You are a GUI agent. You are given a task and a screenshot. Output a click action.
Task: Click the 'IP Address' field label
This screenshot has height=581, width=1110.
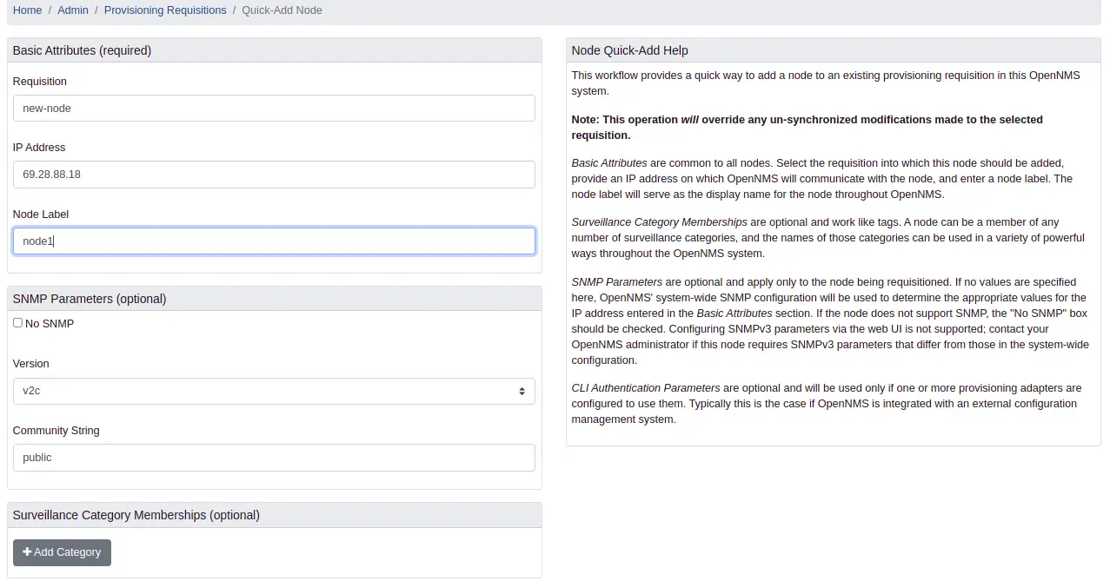[x=39, y=148]
